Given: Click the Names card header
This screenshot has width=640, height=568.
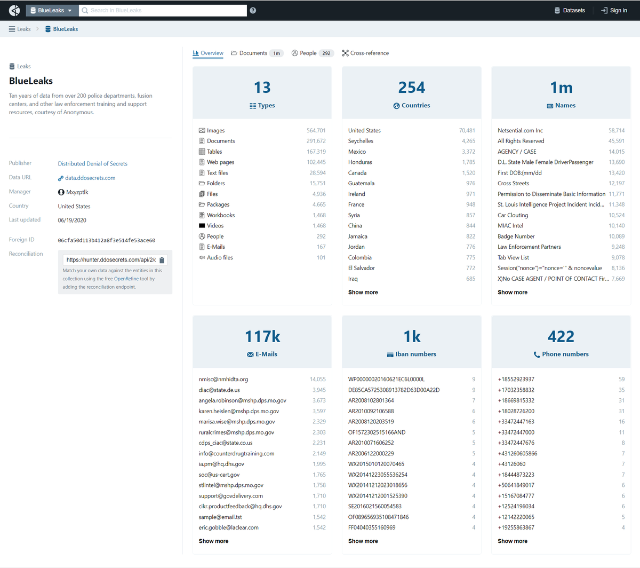Looking at the screenshot, I should (561, 93).
